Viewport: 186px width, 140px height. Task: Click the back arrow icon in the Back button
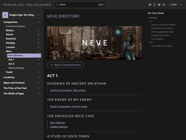coord(51,65)
